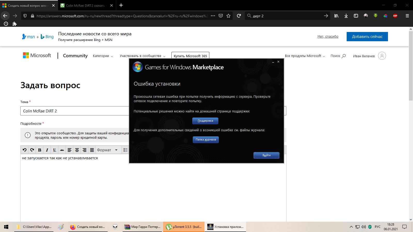This screenshot has width=413, height=232.
Task: Undo the last edit in the editor toolbar
Action: (25, 150)
